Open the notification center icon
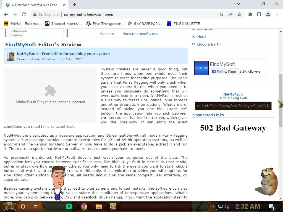 [272, 206]
